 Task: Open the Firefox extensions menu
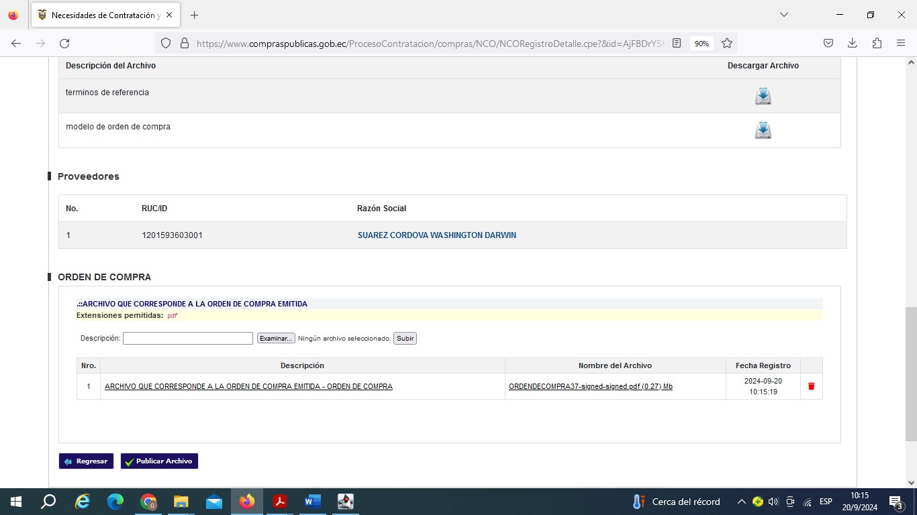coord(877,43)
